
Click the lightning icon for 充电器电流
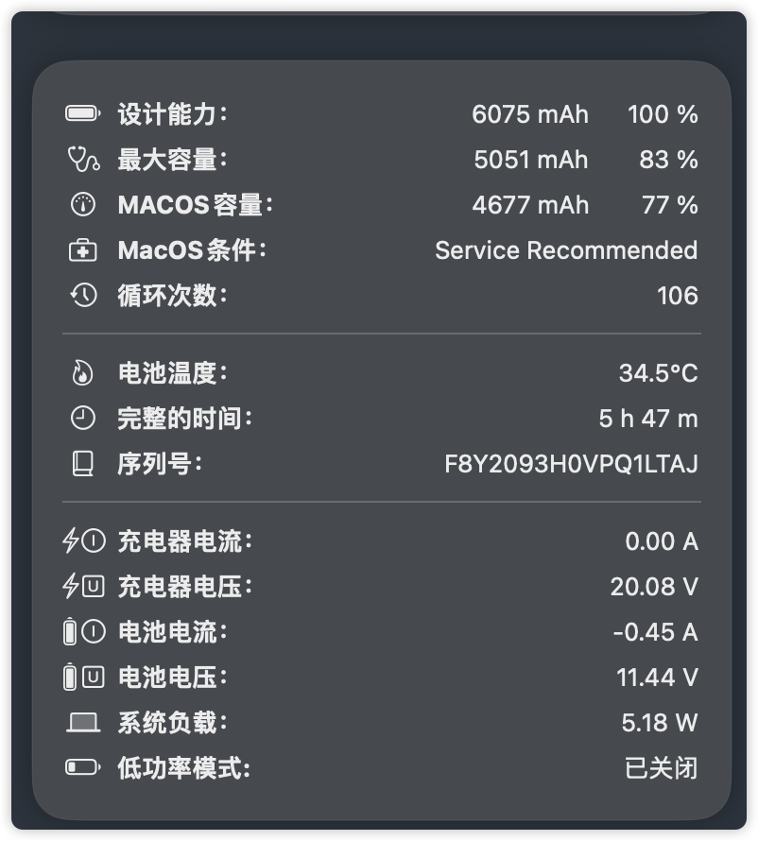(84, 541)
